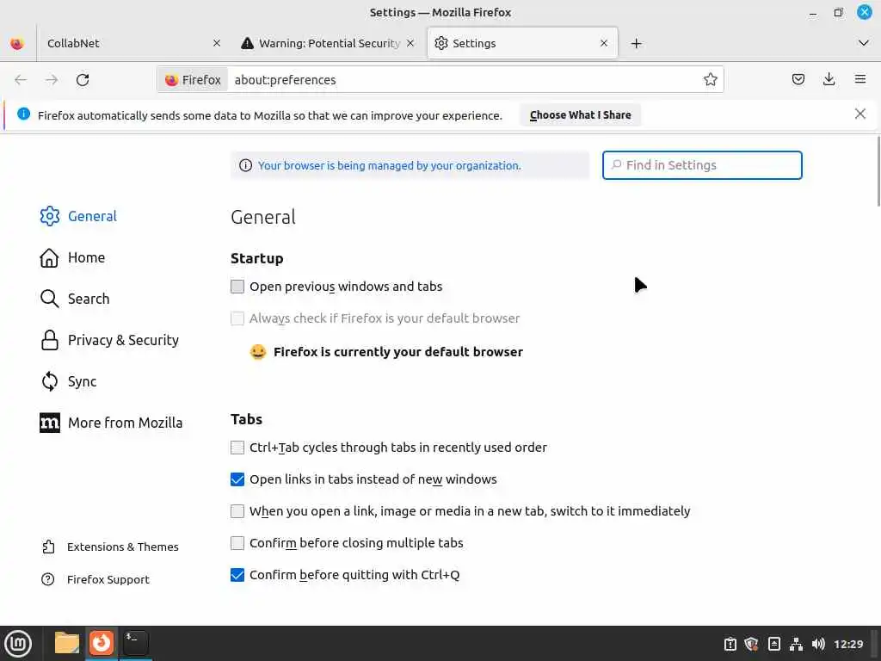Open the Firefox application hamburger menu
Screen dimensions: 881x661
859,79
